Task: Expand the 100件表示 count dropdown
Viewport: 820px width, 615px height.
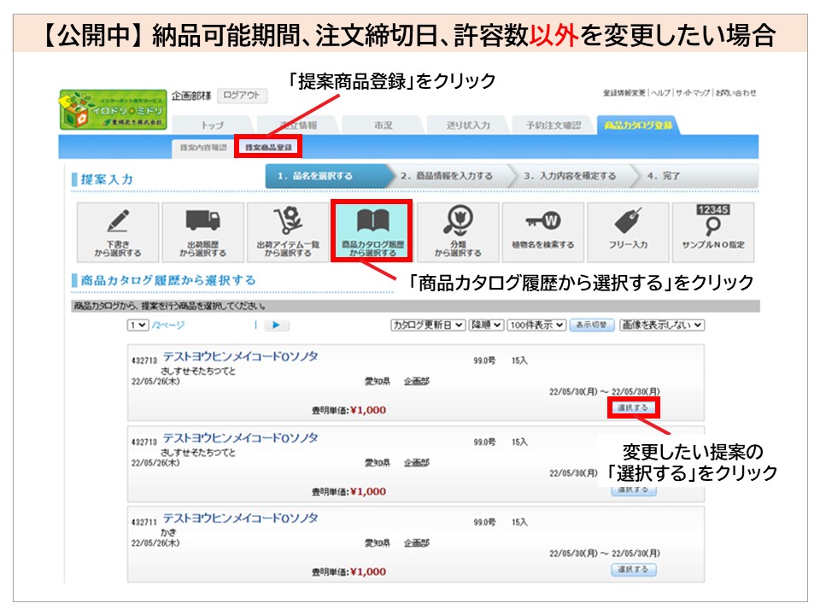Action: point(536,325)
